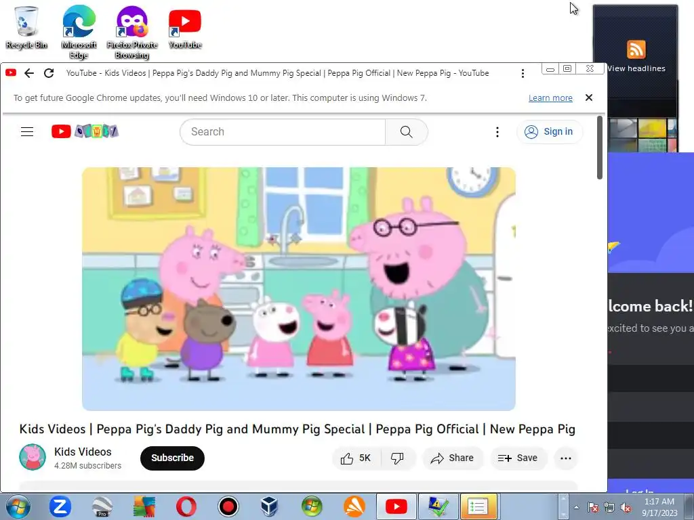Open the network tray icon
This screenshot has height=520, width=694.
click(609, 507)
